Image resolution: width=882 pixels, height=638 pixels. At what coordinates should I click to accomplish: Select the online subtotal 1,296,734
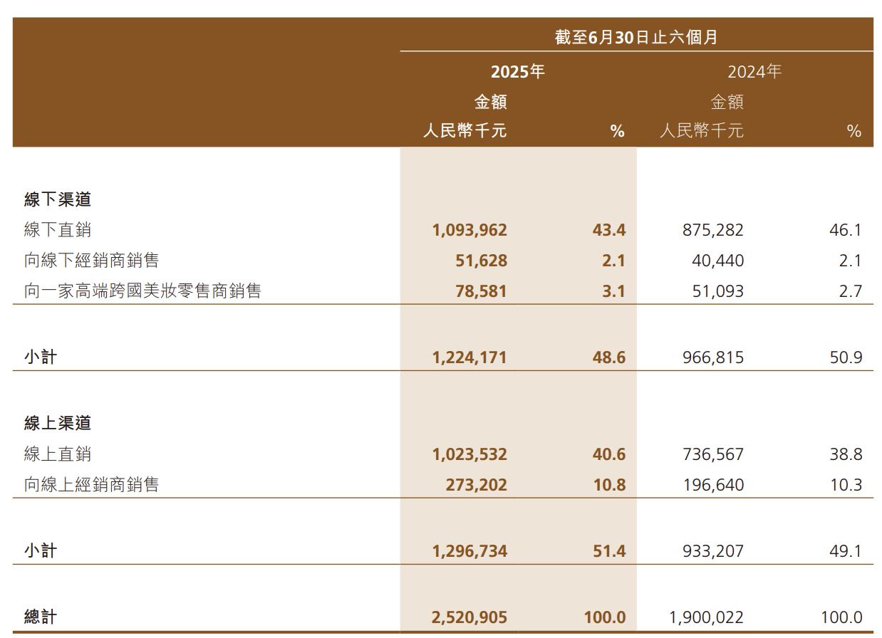coord(469,550)
